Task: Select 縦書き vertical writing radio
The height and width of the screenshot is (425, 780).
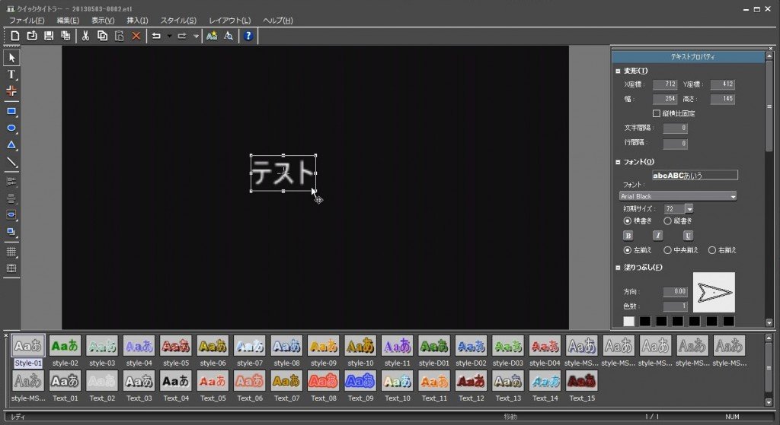Action: pos(667,221)
